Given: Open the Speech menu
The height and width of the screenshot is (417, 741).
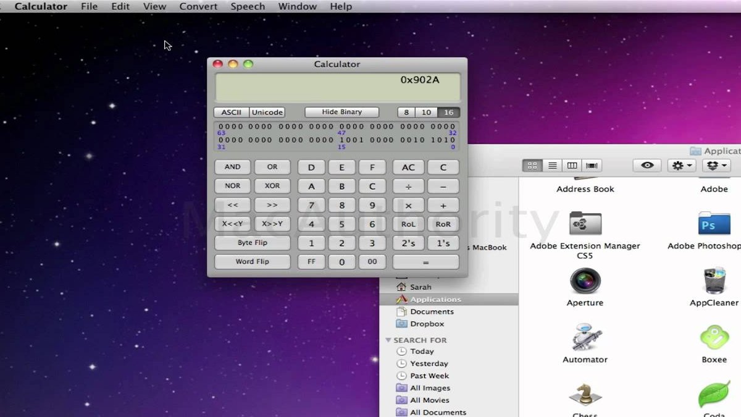Looking at the screenshot, I should pyautogui.click(x=248, y=6).
